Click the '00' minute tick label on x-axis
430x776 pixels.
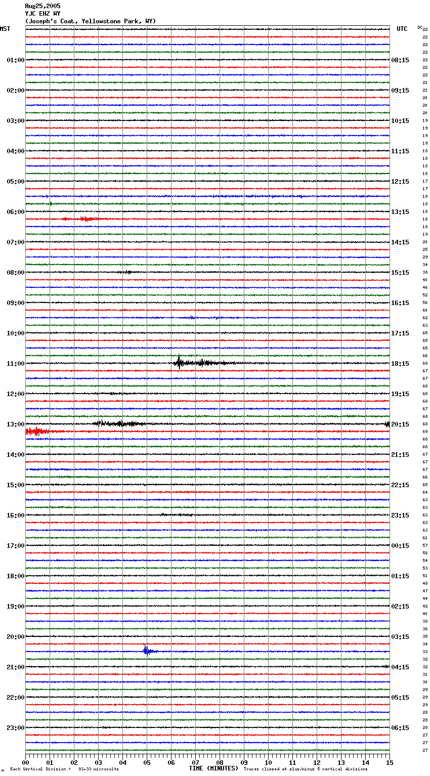[x=25, y=762]
